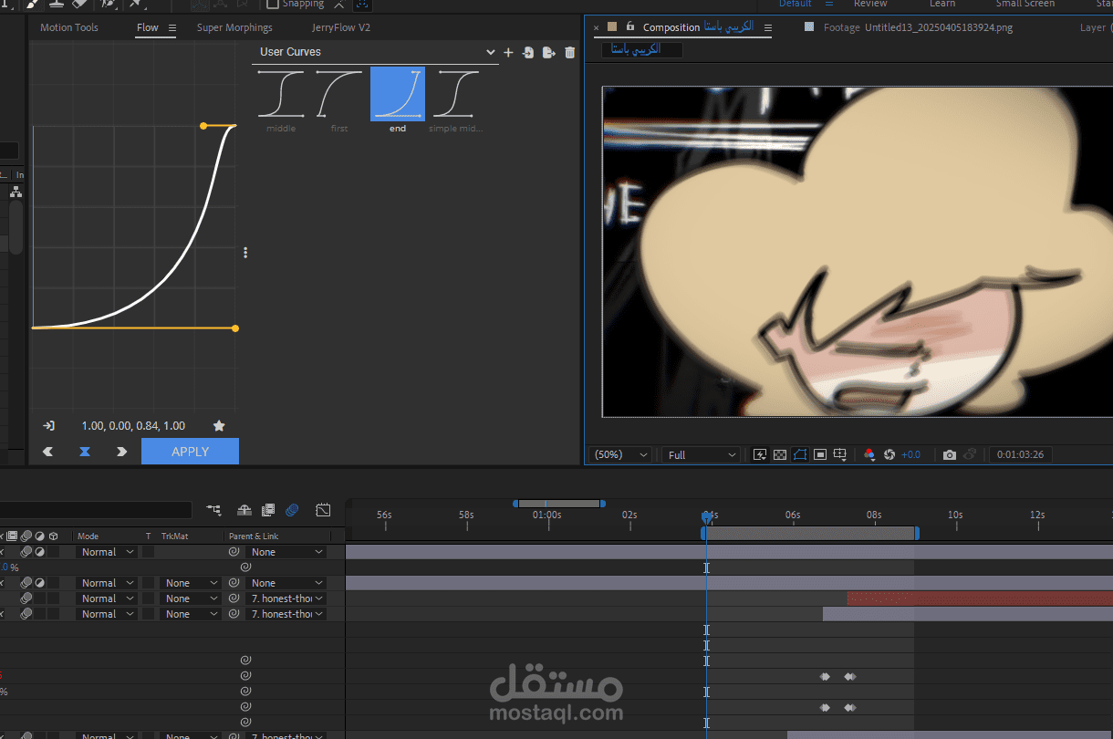Click the show channel color icon
This screenshot has width=1113, height=739.
(x=869, y=454)
